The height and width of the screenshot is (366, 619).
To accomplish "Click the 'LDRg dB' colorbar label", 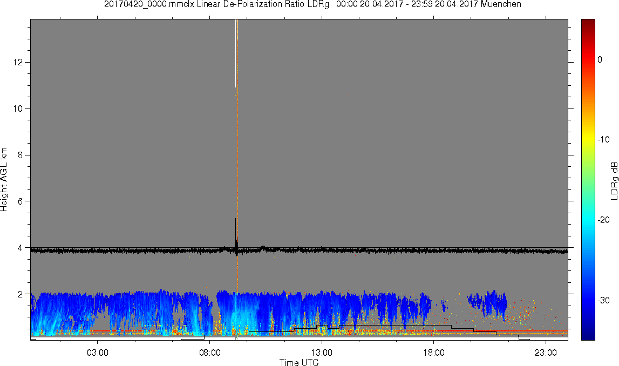I will tap(614, 180).
